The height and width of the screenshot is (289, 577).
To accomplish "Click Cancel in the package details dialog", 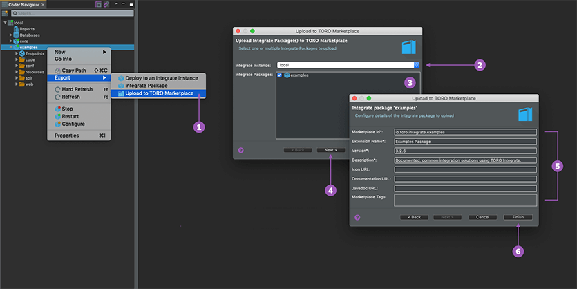I will pos(482,217).
